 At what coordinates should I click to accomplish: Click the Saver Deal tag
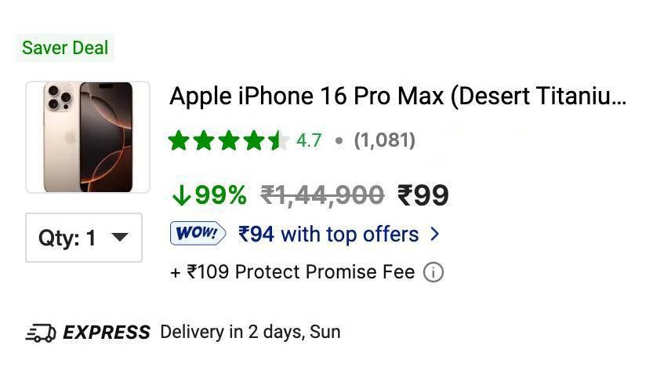pos(65,48)
